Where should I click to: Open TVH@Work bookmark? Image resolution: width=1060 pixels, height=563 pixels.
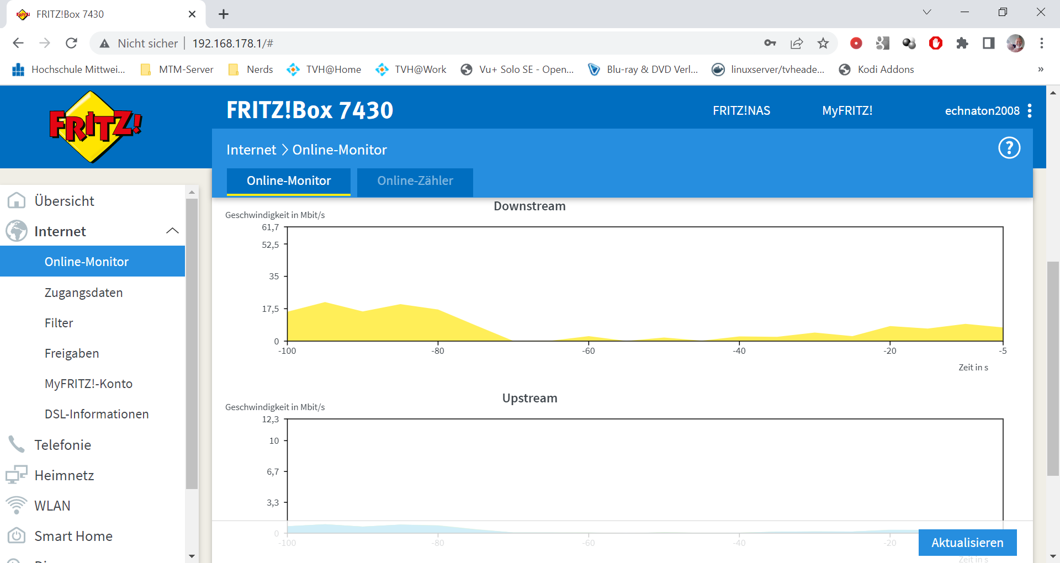[x=411, y=70]
